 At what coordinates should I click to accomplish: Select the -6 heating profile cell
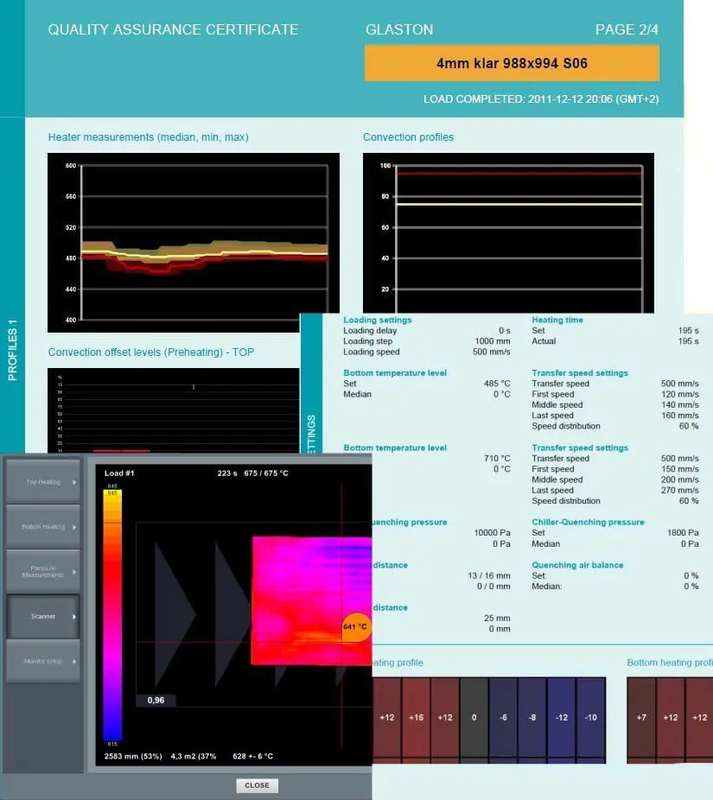[503, 717]
